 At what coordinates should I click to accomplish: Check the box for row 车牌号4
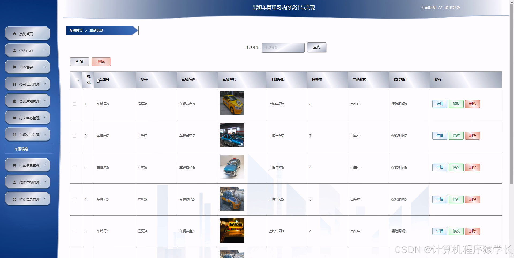coord(74,231)
